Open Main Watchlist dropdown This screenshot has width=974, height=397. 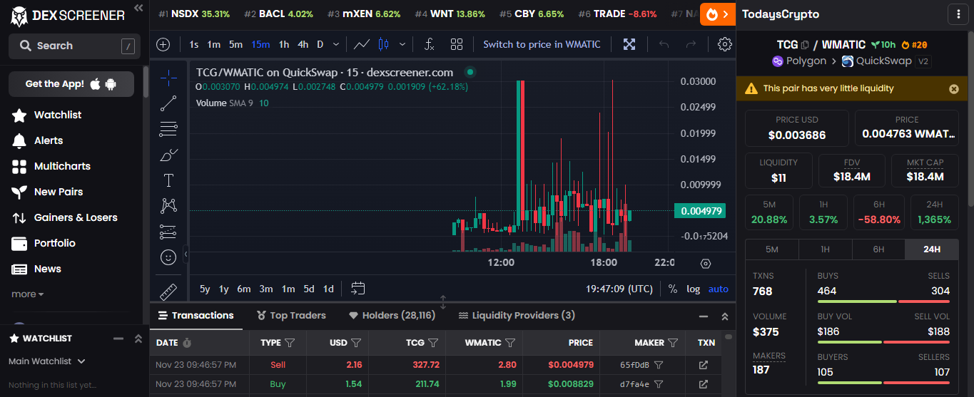pos(47,361)
